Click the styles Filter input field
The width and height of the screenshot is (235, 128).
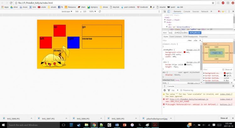pyautogui.click(x=174, y=40)
